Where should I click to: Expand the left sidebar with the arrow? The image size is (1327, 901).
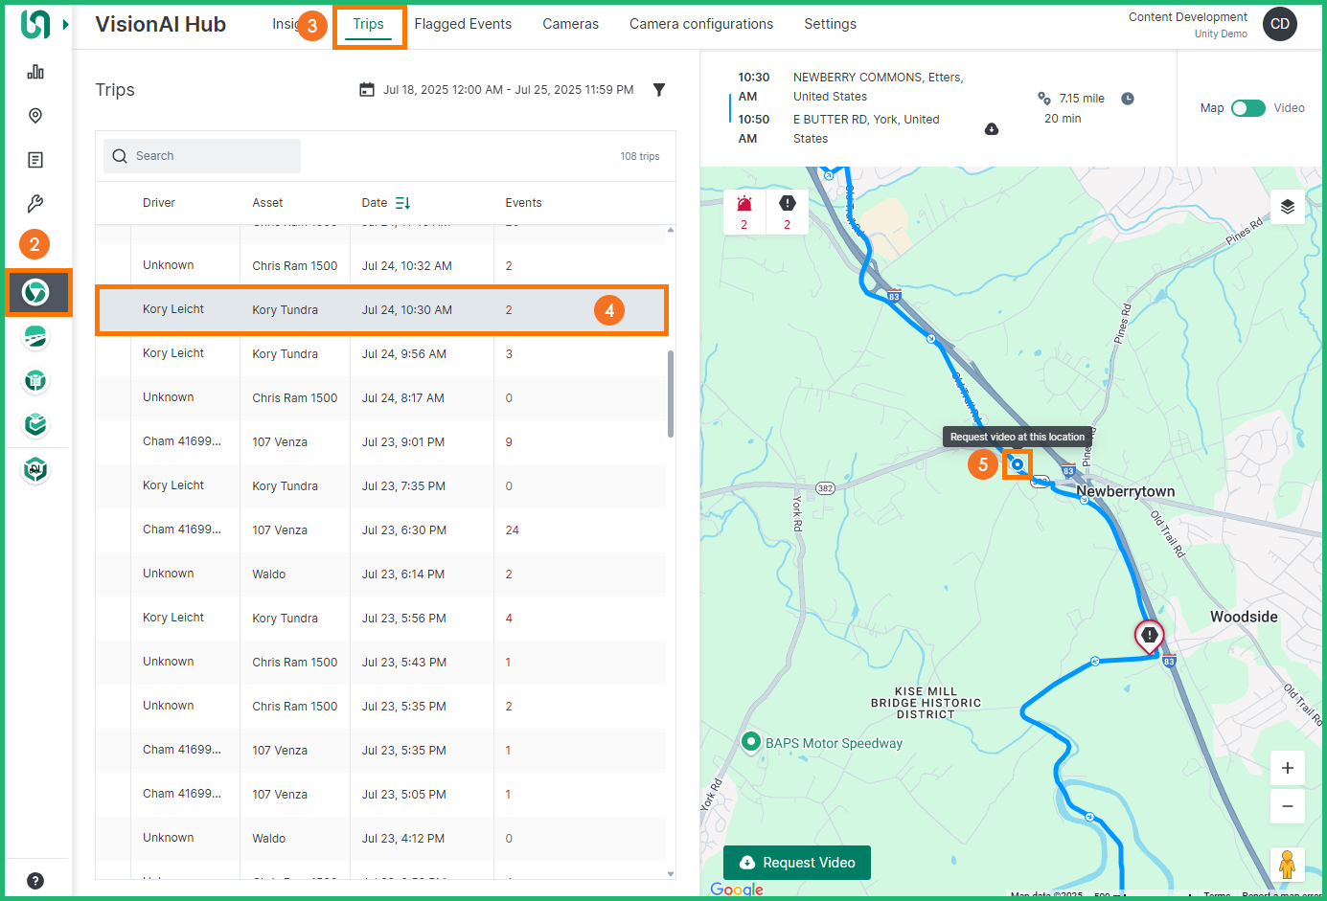(x=66, y=24)
